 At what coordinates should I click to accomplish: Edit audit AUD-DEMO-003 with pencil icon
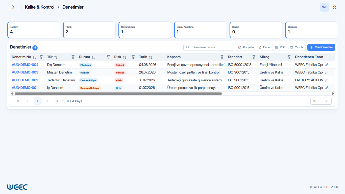(327, 72)
